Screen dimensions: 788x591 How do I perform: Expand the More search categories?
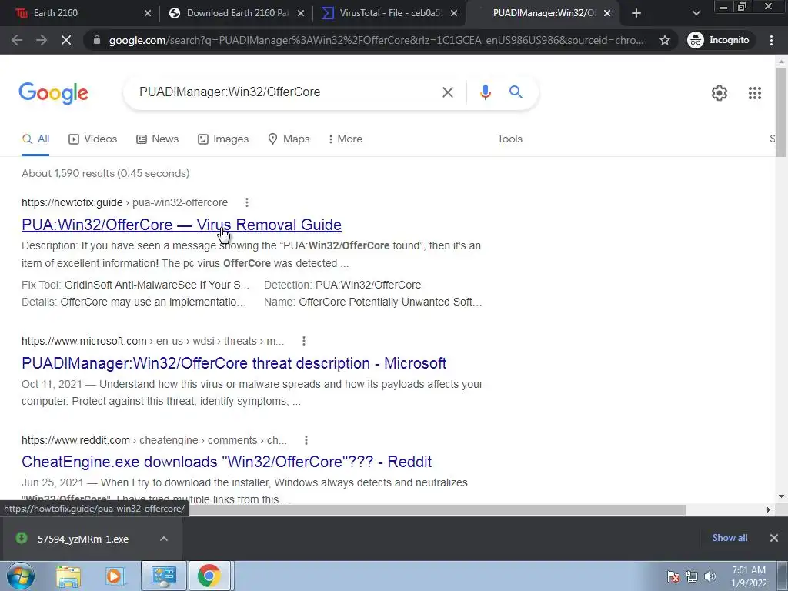coord(346,139)
